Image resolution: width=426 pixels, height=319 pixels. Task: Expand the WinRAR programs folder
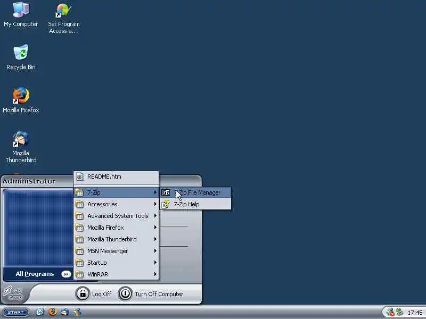116,274
